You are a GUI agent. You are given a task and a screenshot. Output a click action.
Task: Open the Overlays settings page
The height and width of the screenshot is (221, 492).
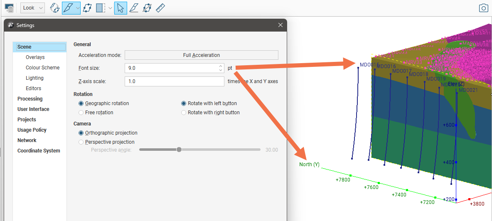35,57
